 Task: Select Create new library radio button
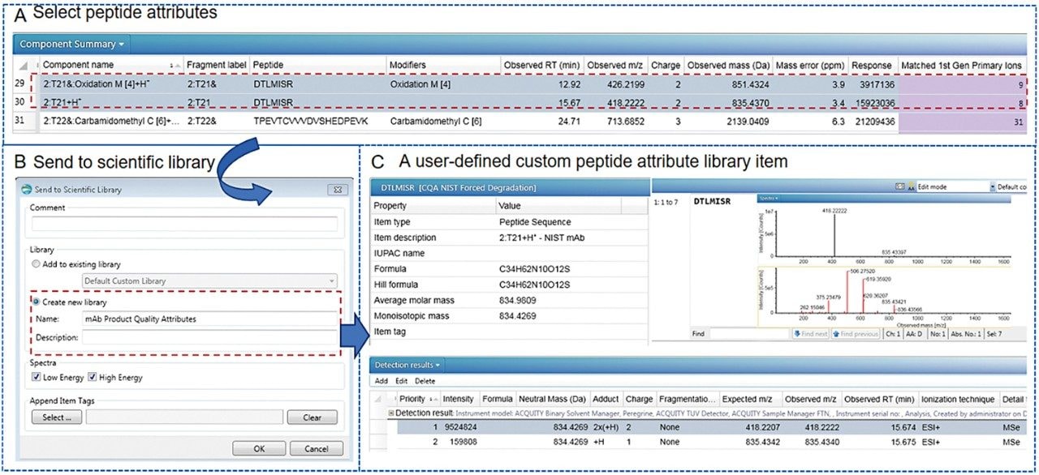pyautogui.click(x=35, y=302)
